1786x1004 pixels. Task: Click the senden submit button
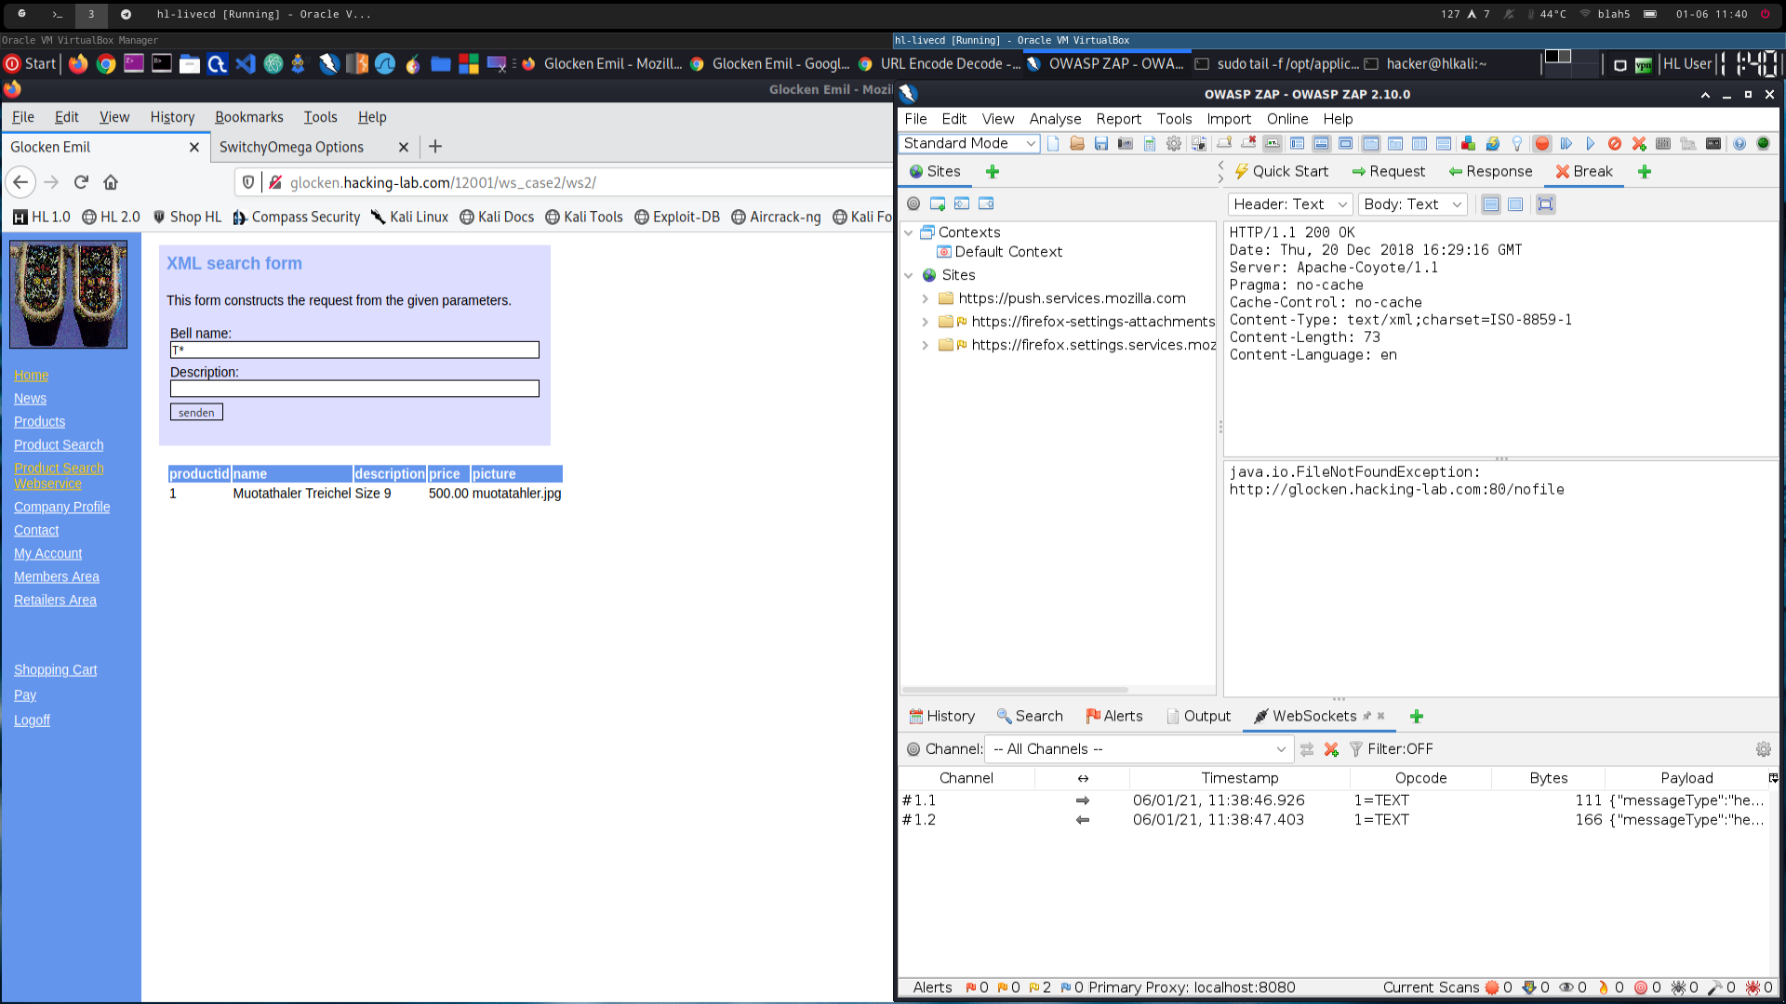click(x=196, y=413)
